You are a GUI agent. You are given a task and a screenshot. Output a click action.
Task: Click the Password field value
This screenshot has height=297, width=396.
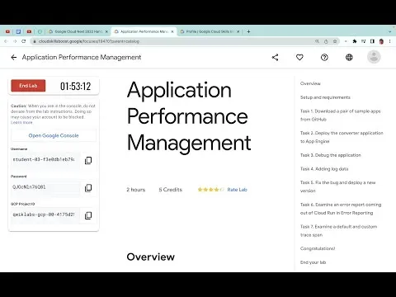45,187
